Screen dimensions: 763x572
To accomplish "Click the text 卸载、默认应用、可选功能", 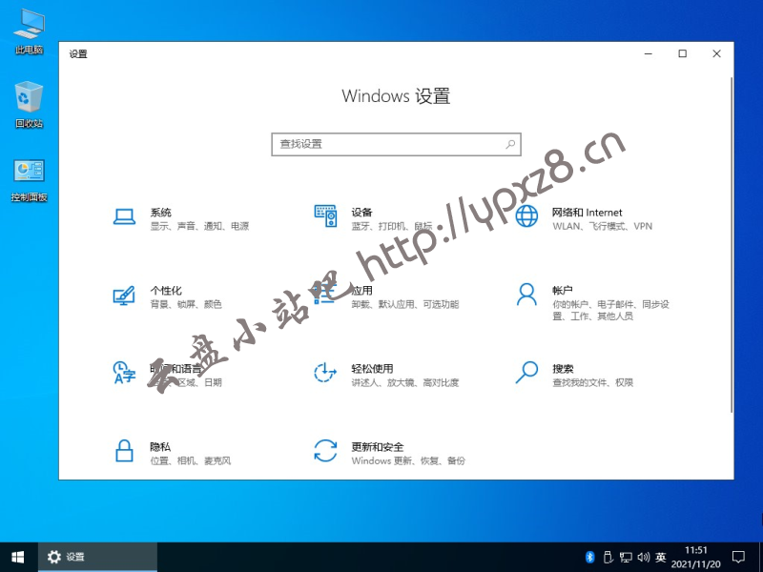I will [405, 304].
